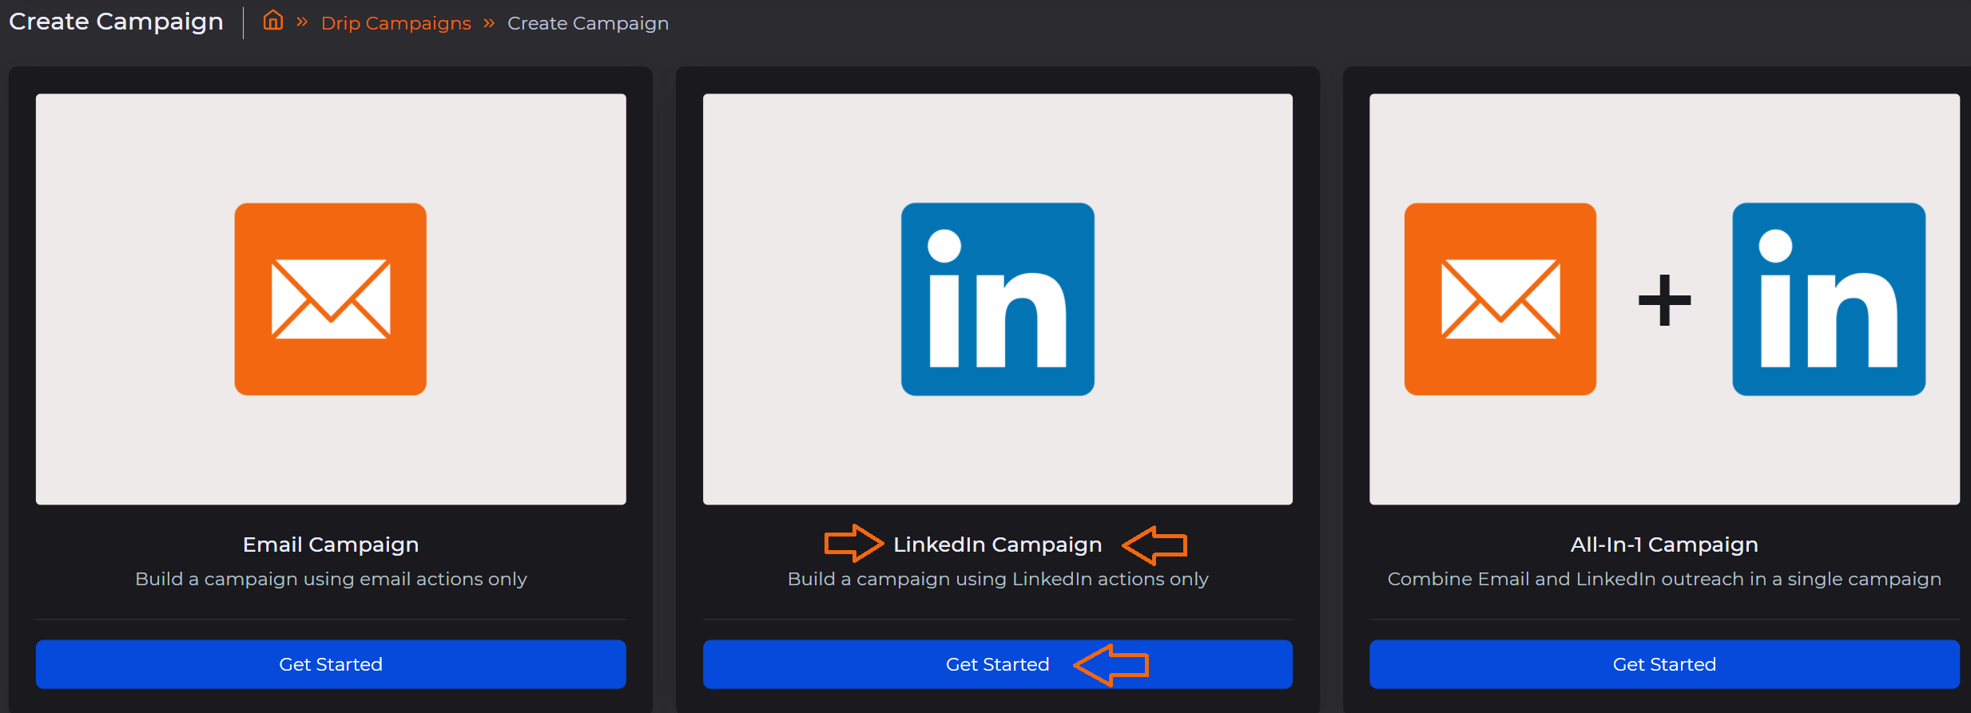This screenshot has width=1971, height=713.
Task: Click the home icon in the breadcrumb
Action: (273, 20)
